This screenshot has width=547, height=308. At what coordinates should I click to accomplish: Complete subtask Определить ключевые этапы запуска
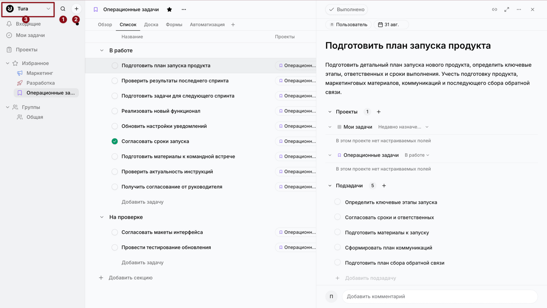[x=338, y=202]
